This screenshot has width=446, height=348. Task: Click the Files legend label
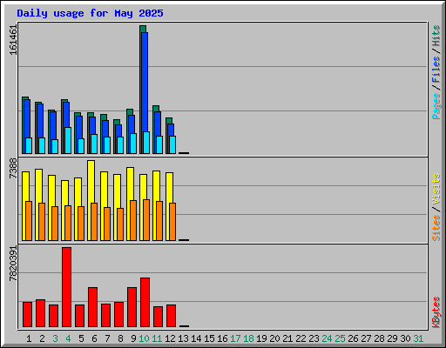[x=436, y=70]
